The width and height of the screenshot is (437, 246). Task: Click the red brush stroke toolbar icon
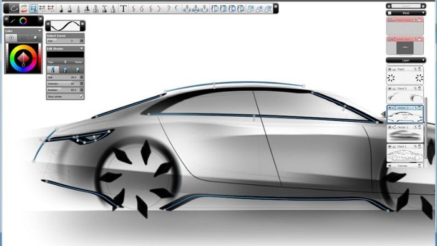(24, 9)
